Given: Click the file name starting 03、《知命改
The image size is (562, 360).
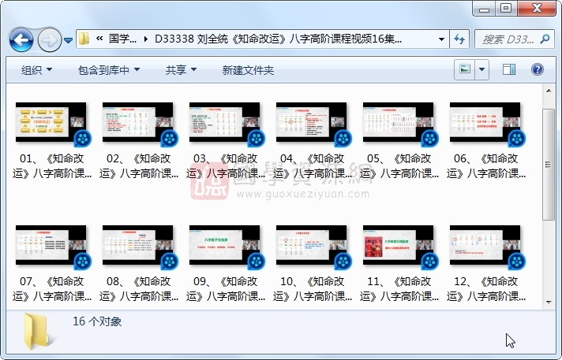Looking at the screenshot, I should point(226,166).
